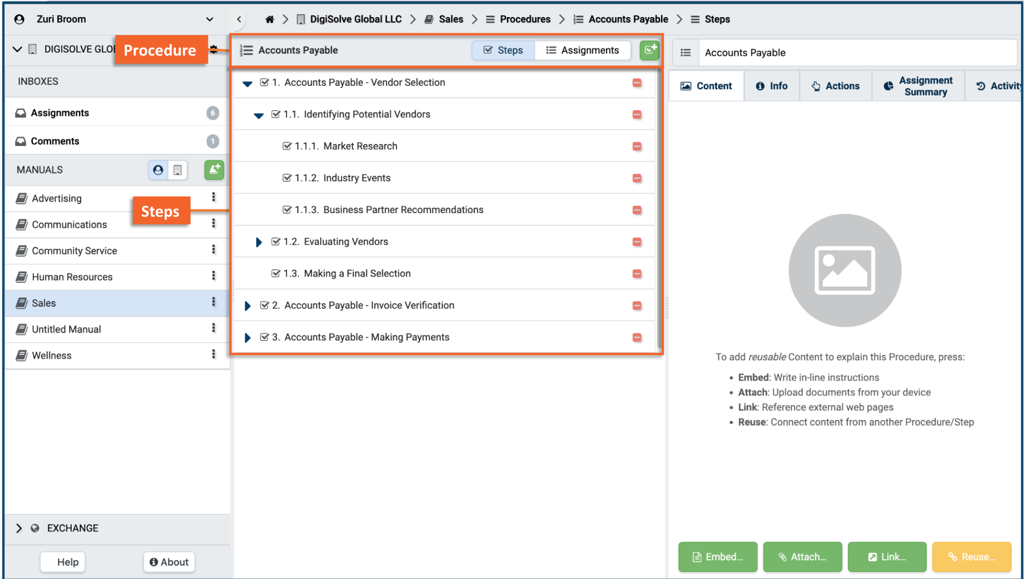Open the Zuri Broom user dropdown
The width and height of the screenshot is (1024, 579).
209,19
